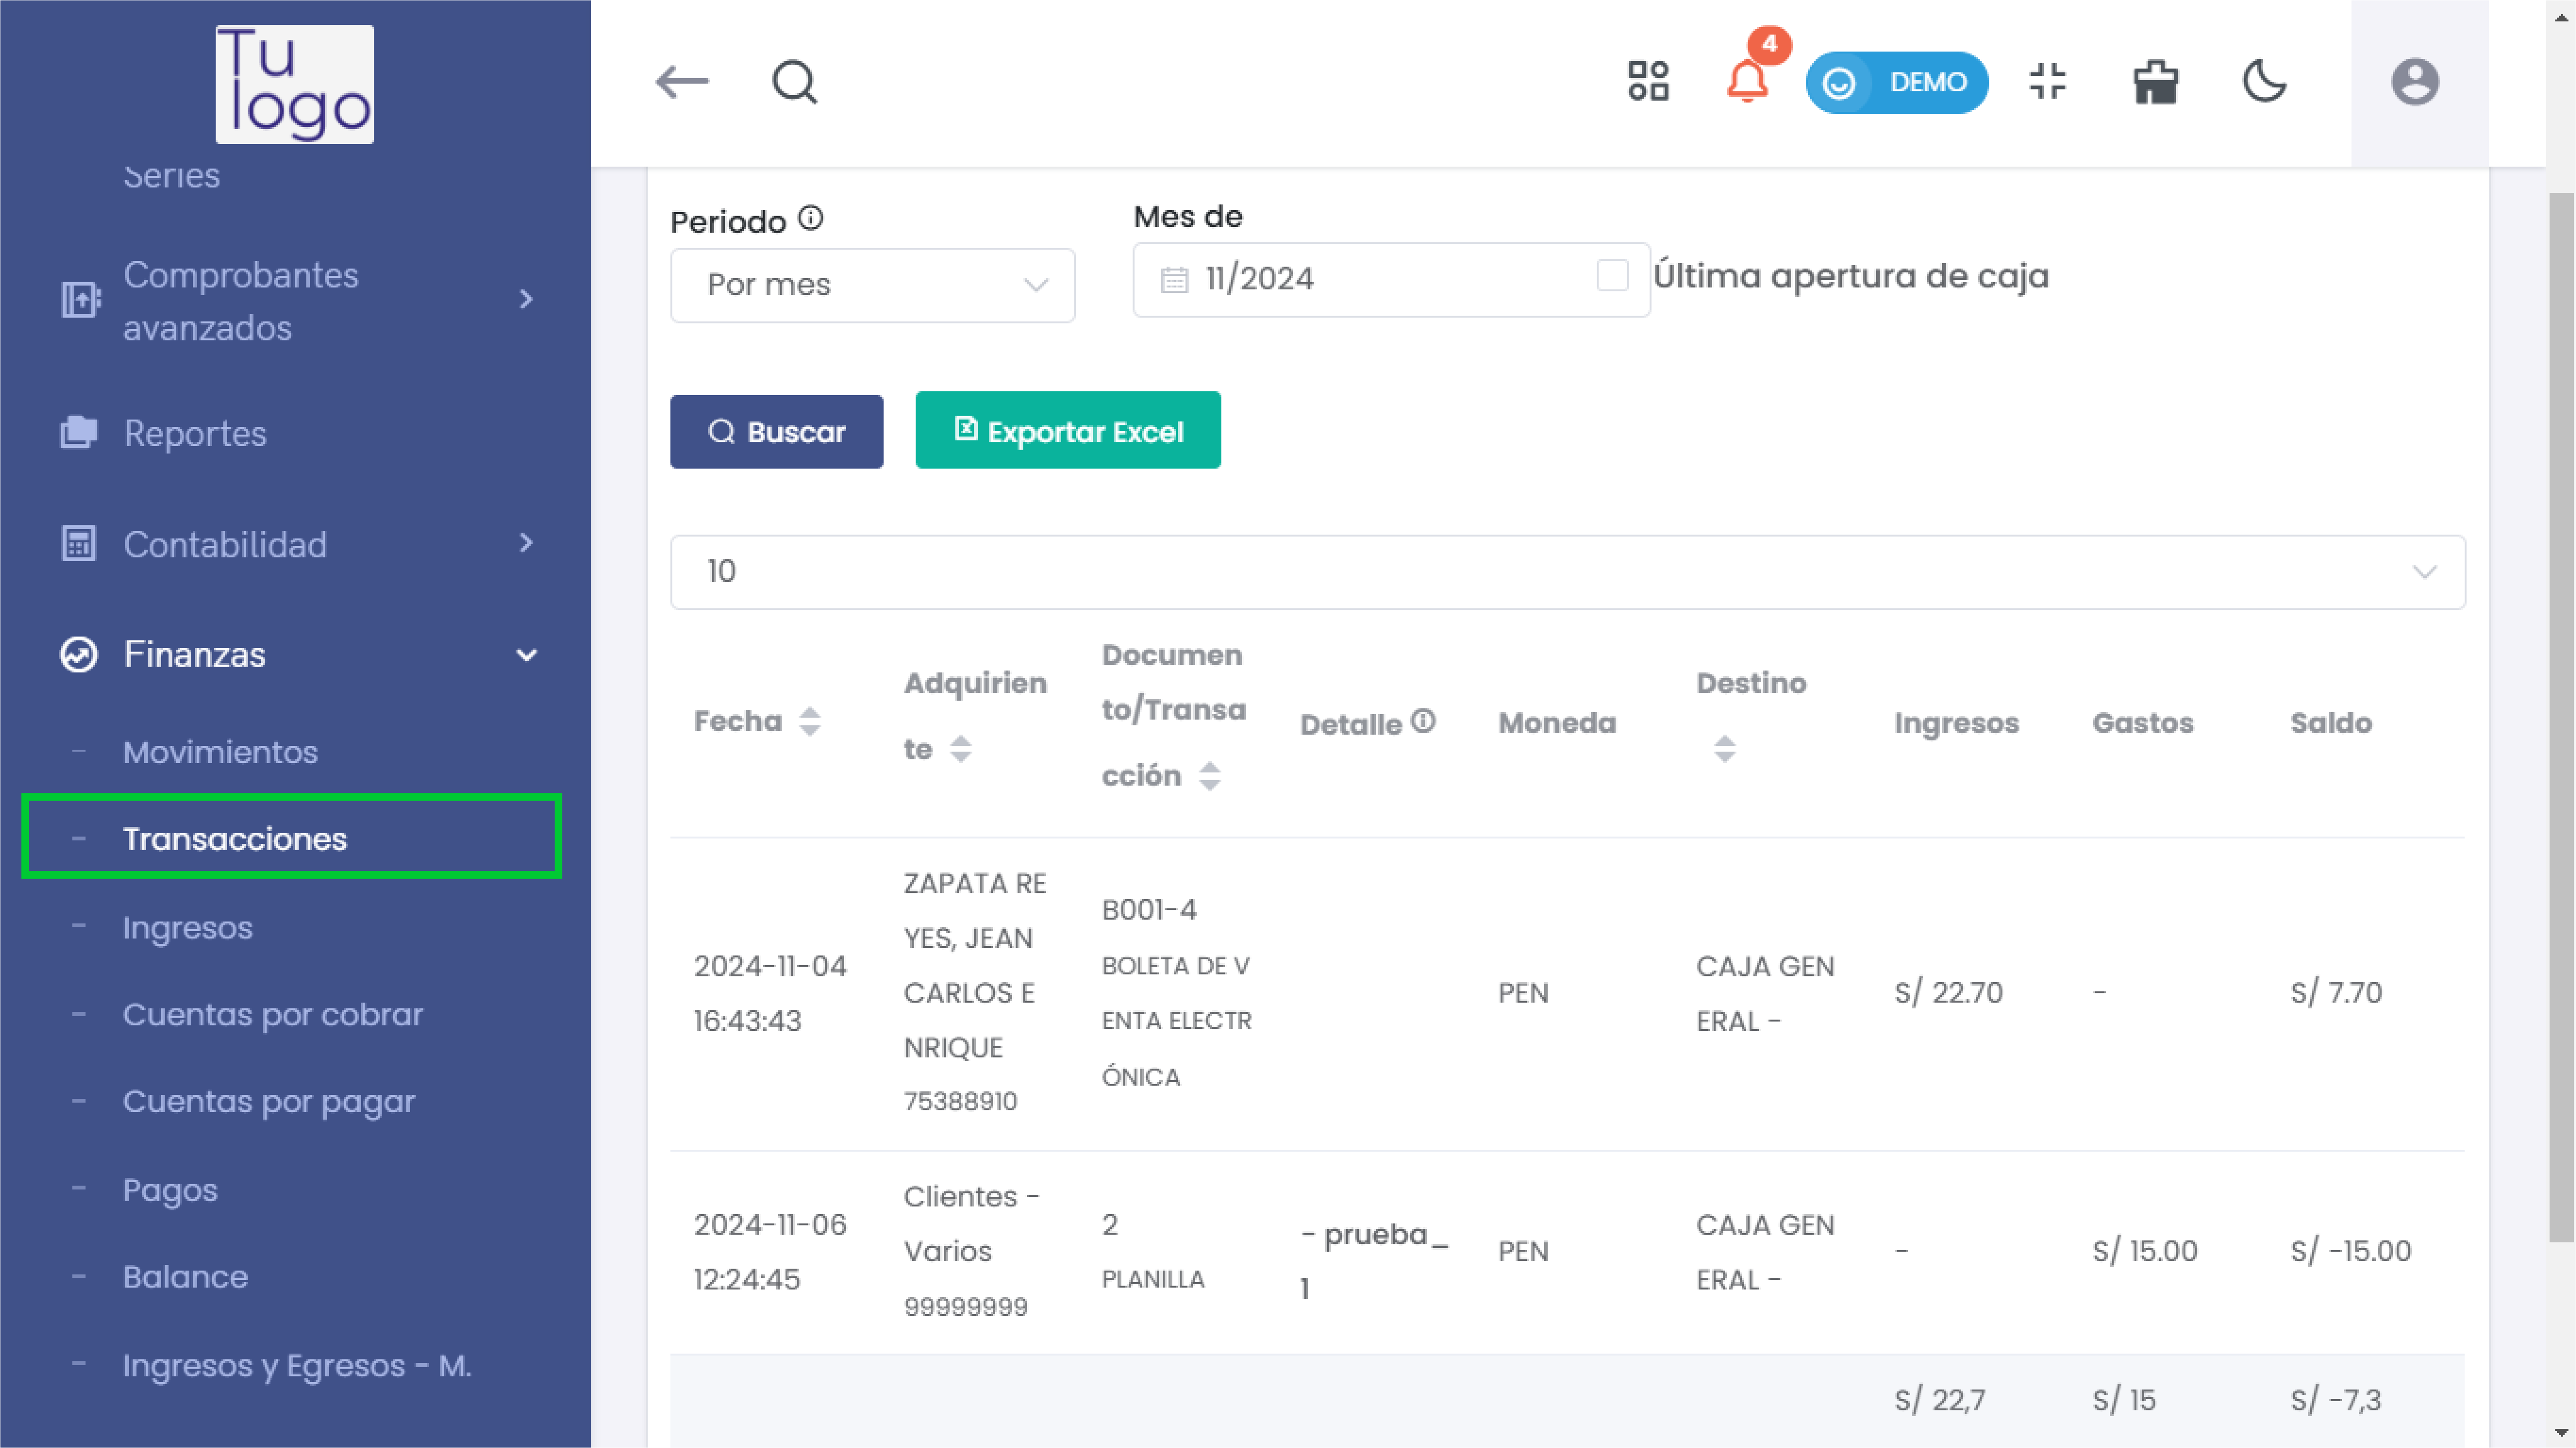The height and width of the screenshot is (1448, 2576).
Task: Open the rows-per-page dropdown showing 10
Action: [1567, 572]
